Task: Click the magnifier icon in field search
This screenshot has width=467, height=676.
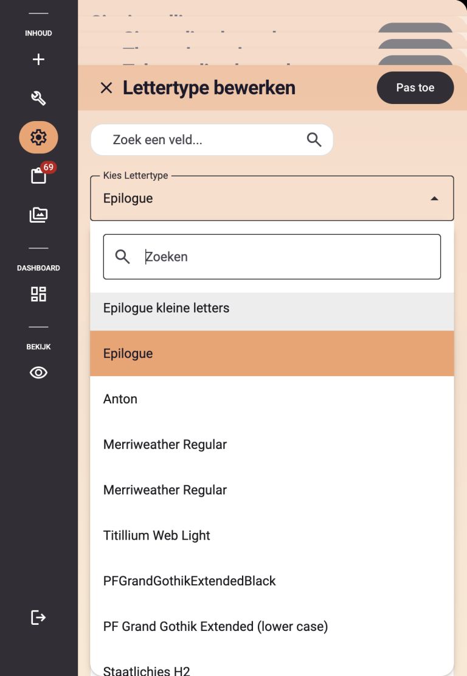Action: (x=314, y=140)
